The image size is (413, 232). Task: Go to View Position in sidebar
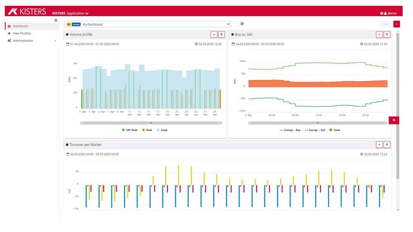click(x=21, y=33)
